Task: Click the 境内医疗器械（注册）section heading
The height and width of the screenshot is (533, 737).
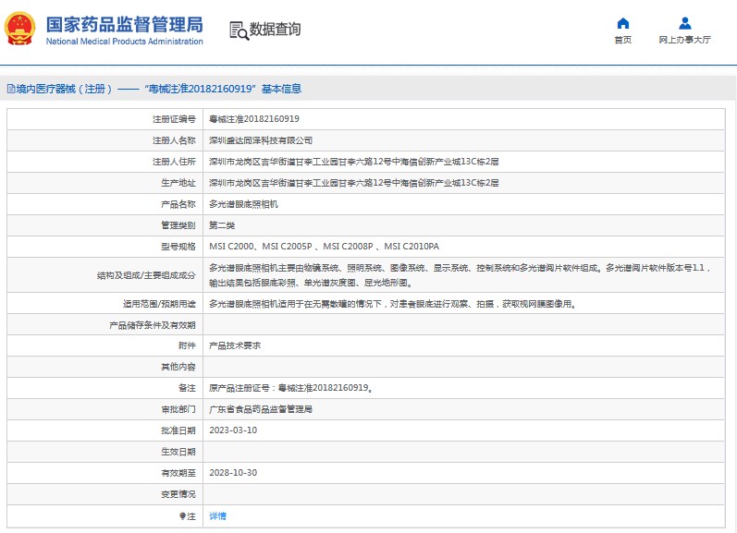Action: 63,90
